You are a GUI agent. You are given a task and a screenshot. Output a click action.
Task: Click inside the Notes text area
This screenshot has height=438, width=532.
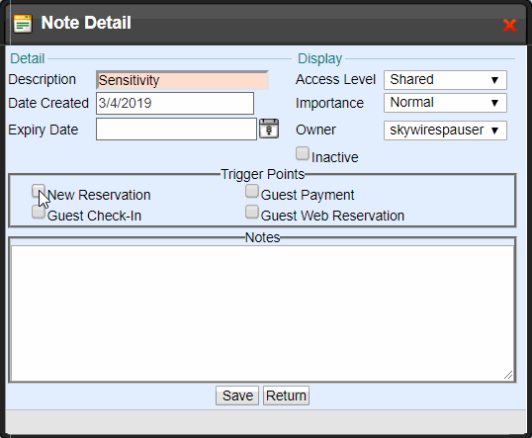(262, 313)
